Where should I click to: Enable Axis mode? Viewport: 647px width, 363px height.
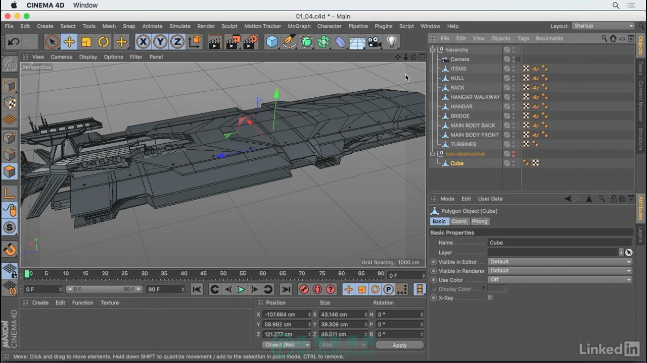(10, 193)
